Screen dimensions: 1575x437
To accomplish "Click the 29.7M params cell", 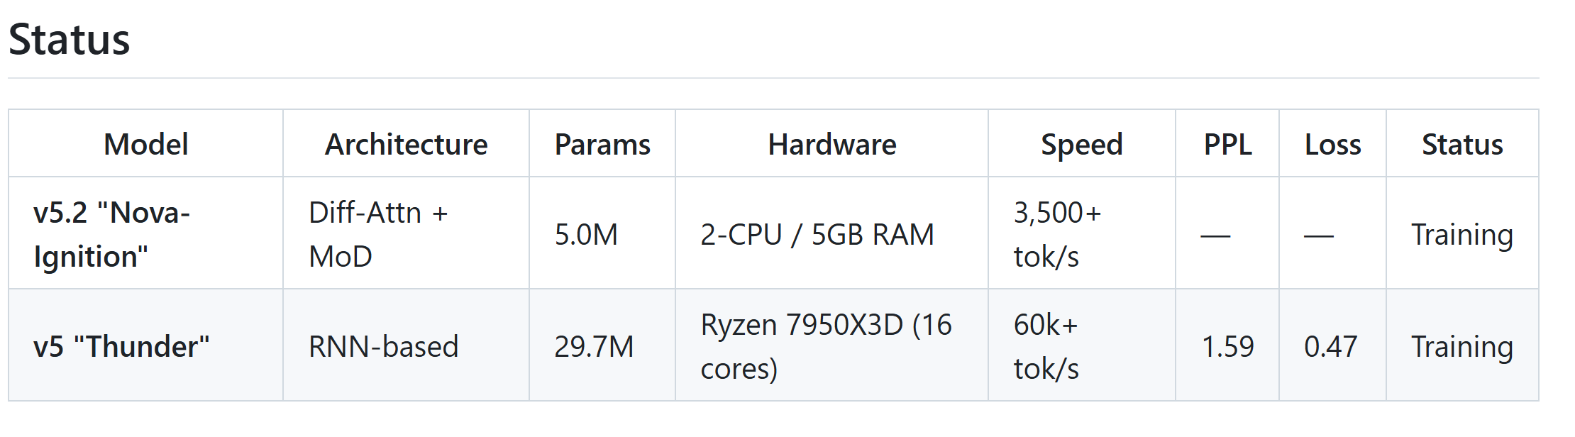I will [594, 347].
